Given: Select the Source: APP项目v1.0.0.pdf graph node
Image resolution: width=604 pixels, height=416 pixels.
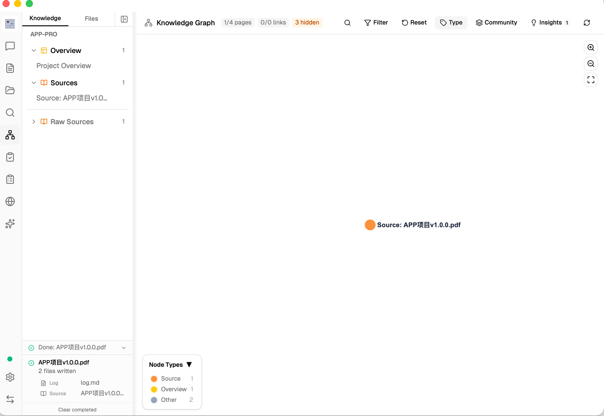Looking at the screenshot, I should tap(370, 225).
